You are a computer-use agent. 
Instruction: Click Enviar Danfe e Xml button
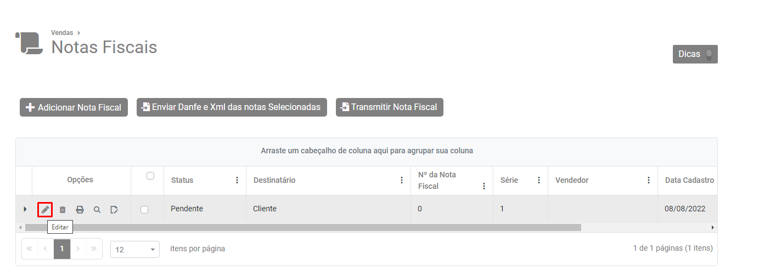click(232, 107)
